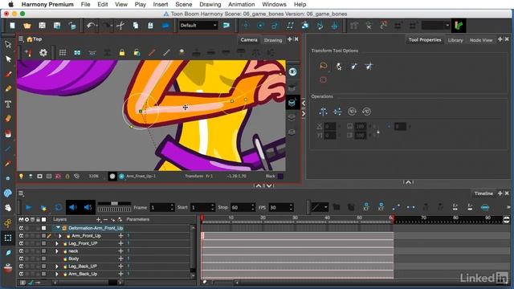Click the Paste clipboard icon
Viewport: 514px width, 289px height.
pyautogui.click(x=150, y=26)
